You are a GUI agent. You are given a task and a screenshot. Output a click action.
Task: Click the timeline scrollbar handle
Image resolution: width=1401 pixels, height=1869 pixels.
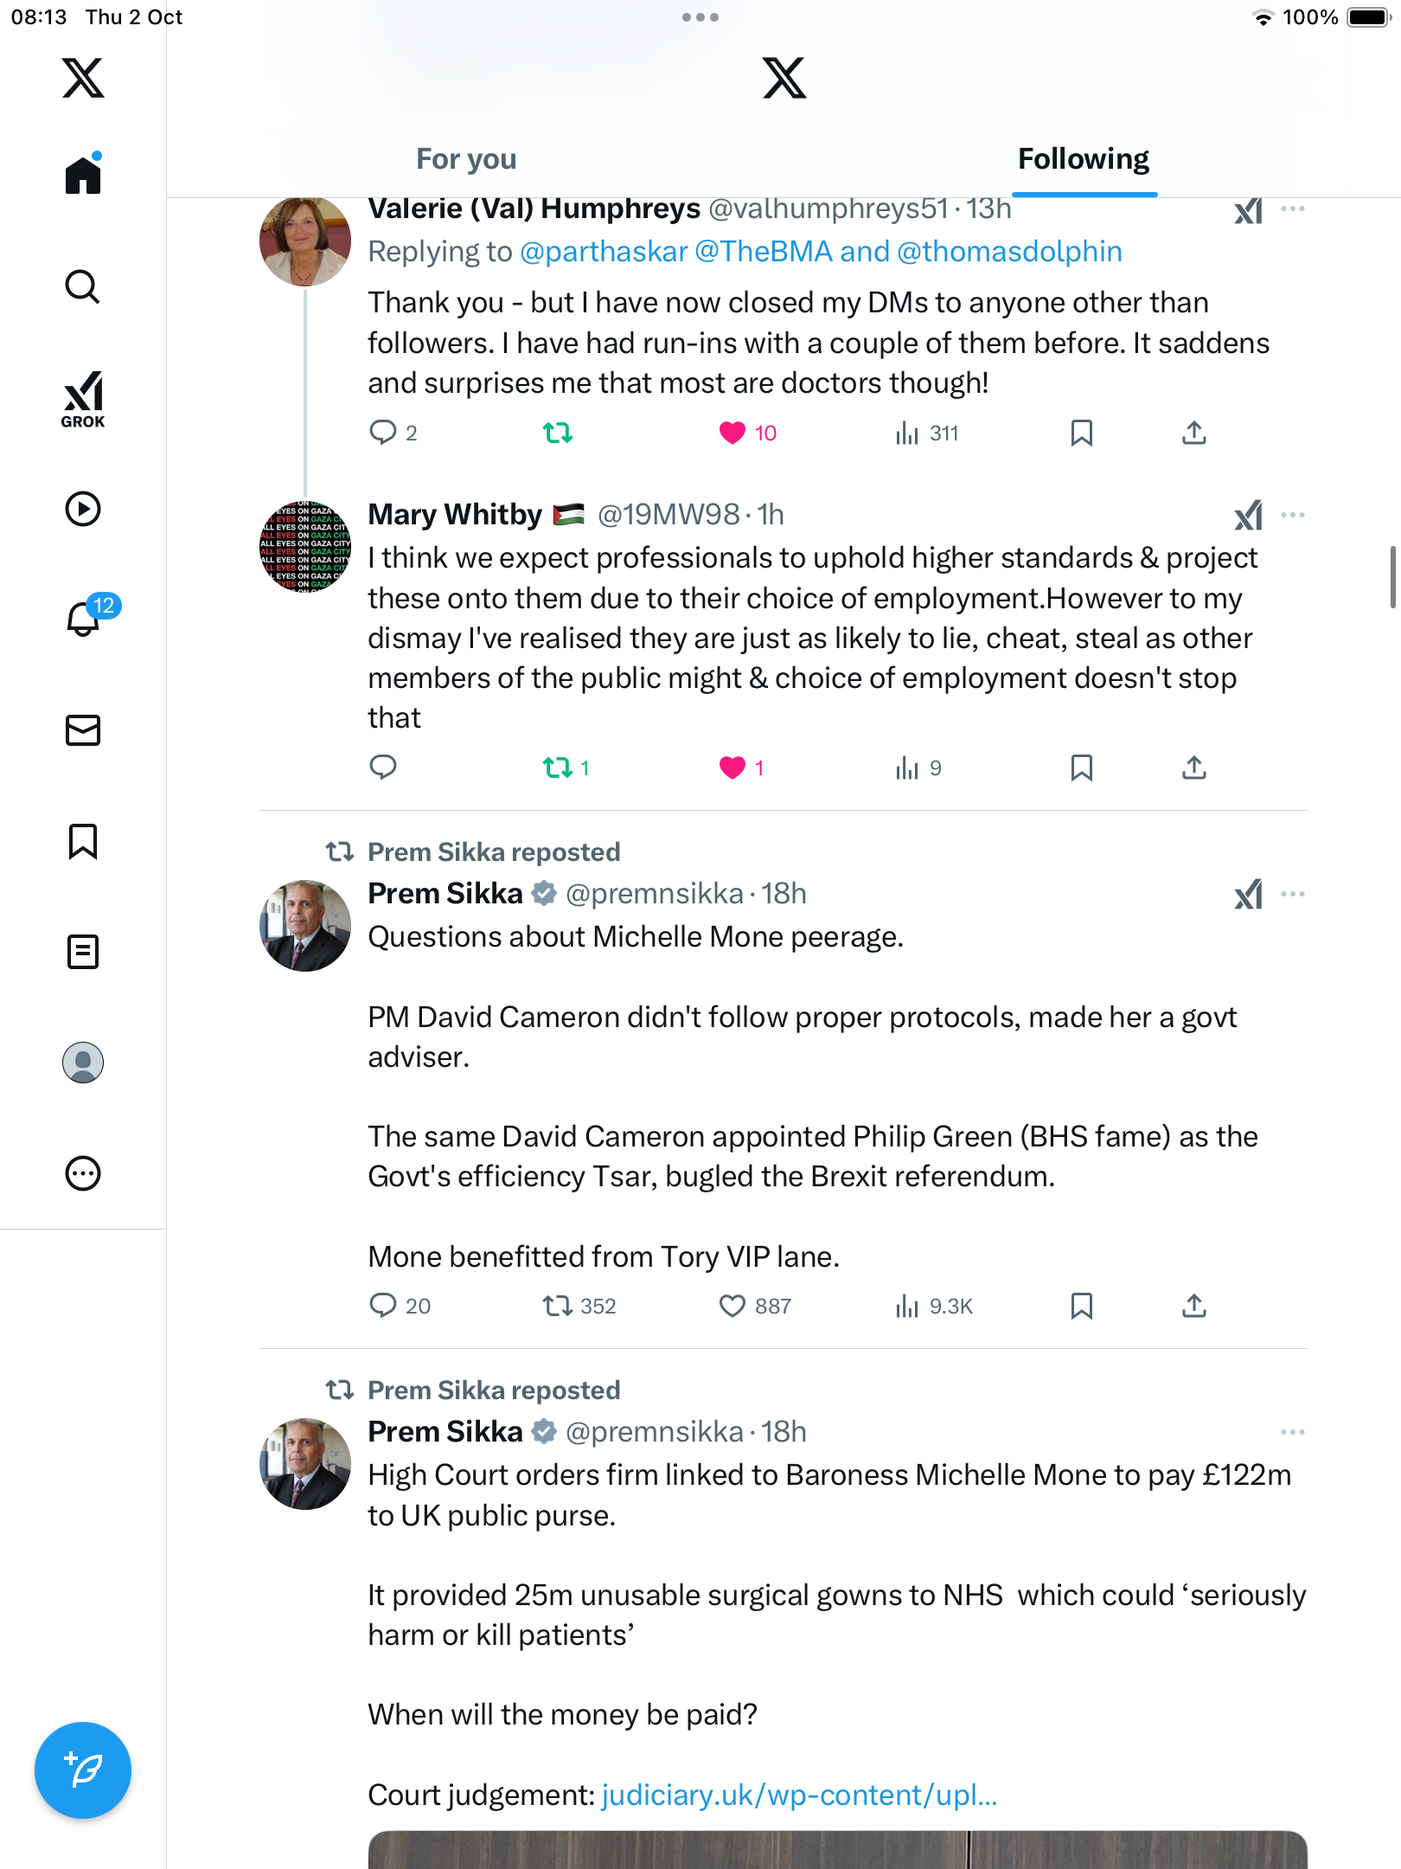tap(1392, 576)
